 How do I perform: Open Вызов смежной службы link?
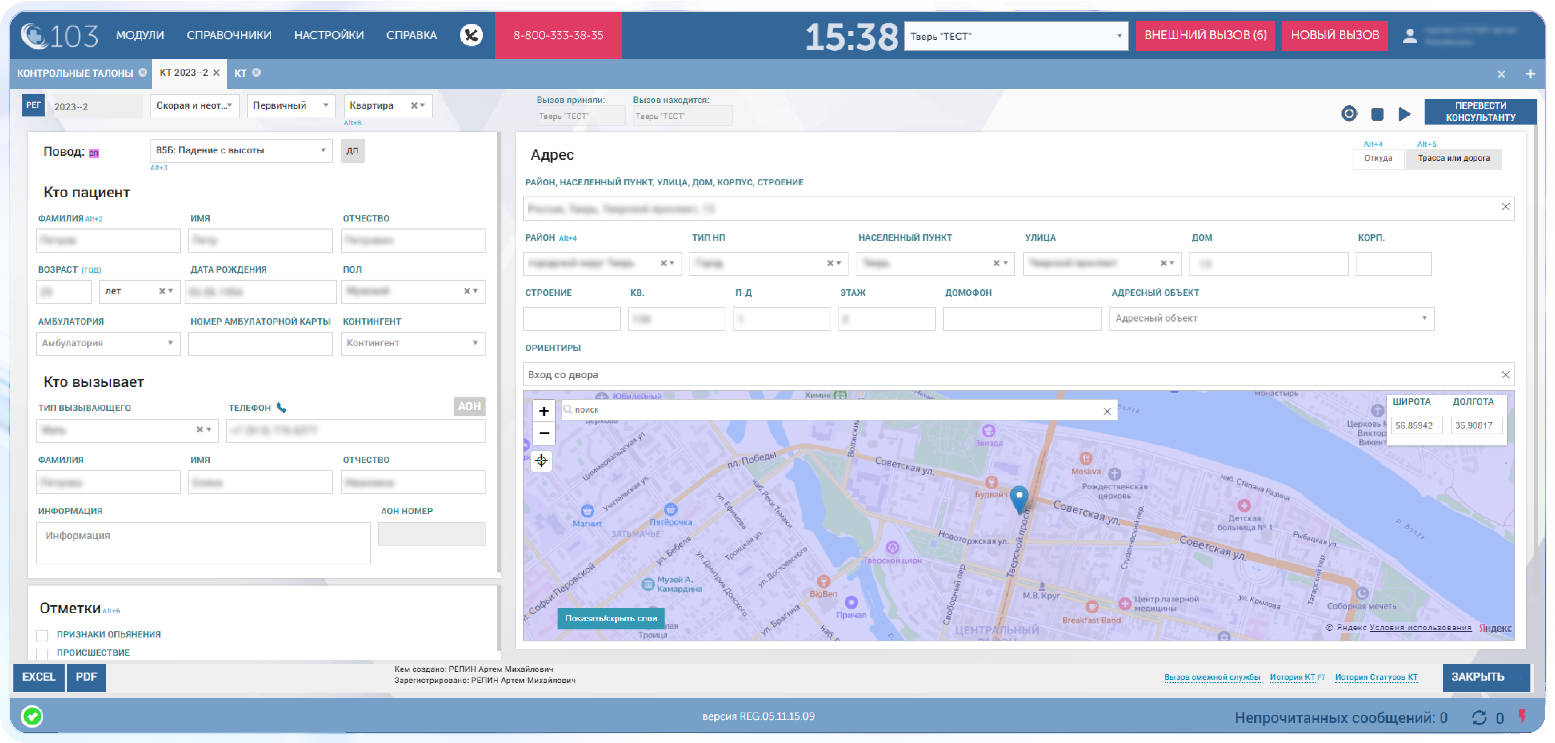[x=1211, y=677]
